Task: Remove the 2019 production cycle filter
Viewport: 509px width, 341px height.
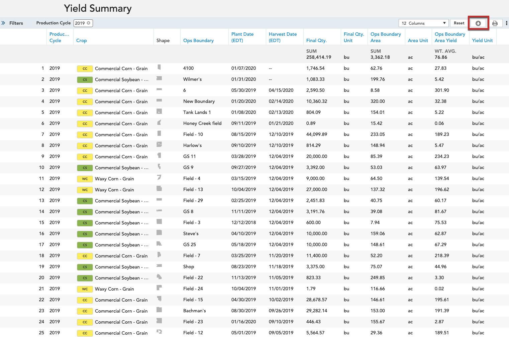Action: pyautogui.click(x=89, y=23)
